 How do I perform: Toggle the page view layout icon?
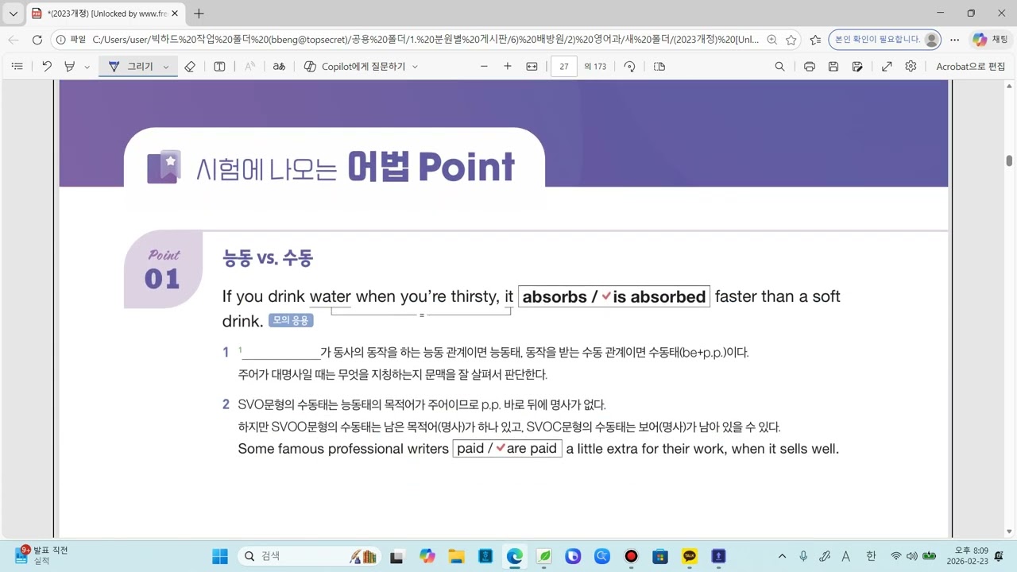[659, 67]
